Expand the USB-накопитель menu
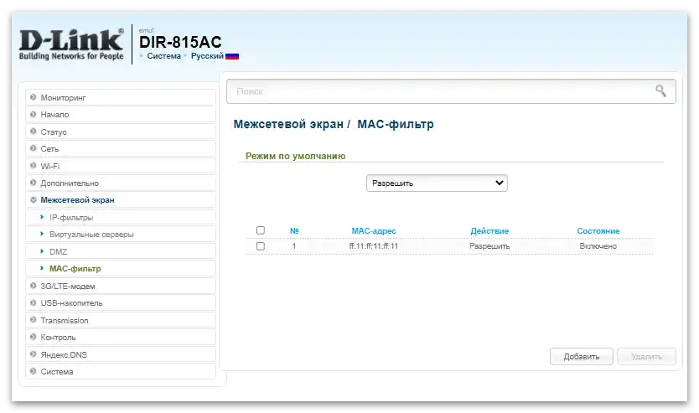The width and height of the screenshot is (699, 413). [x=121, y=302]
